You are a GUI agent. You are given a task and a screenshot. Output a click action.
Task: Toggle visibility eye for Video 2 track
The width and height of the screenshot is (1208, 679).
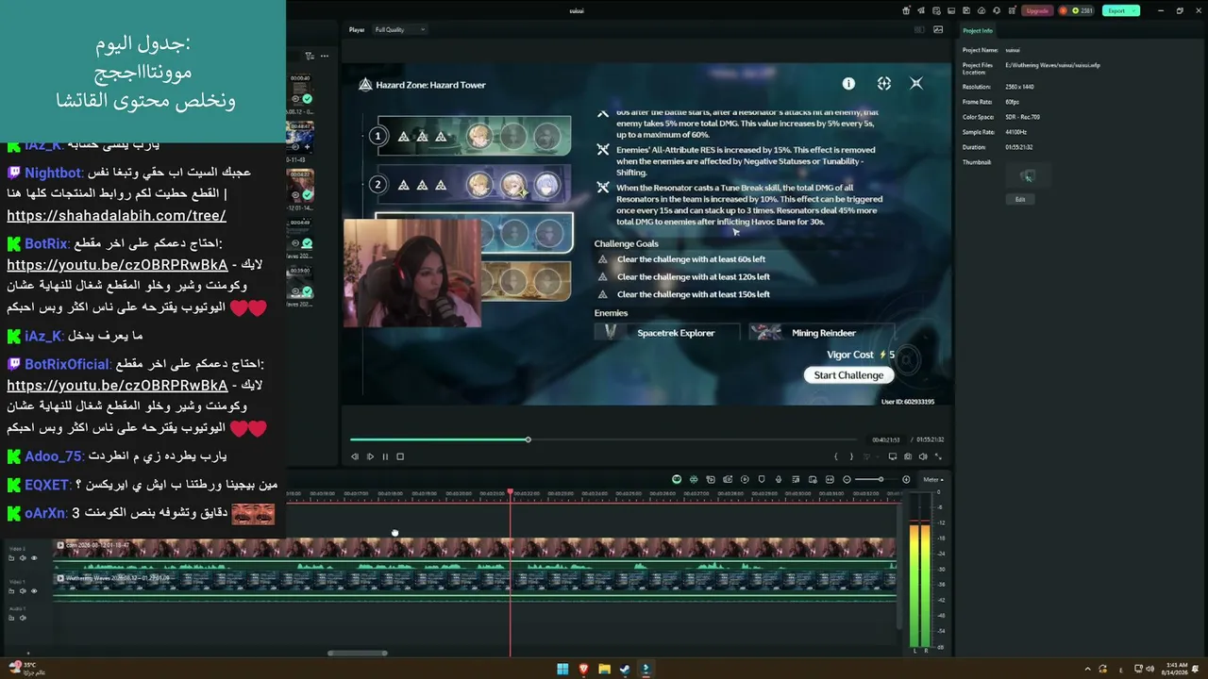click(x=34, y=558)
